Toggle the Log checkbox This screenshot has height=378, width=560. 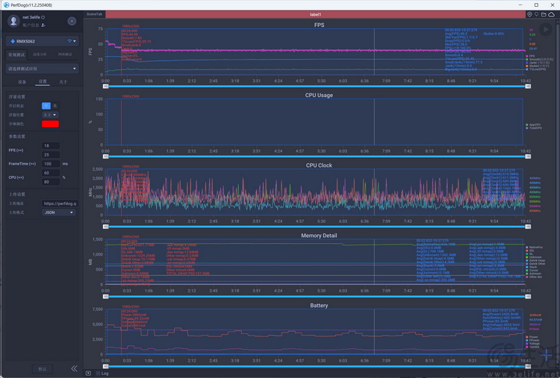click(x=99, y=374)
